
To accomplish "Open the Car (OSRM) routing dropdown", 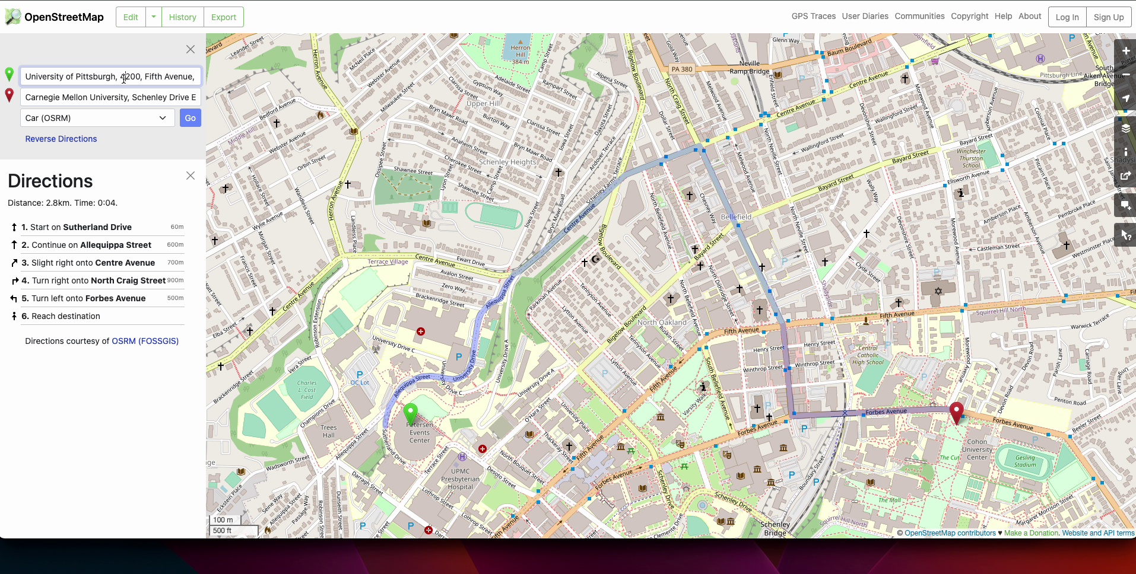I will 97,118.
